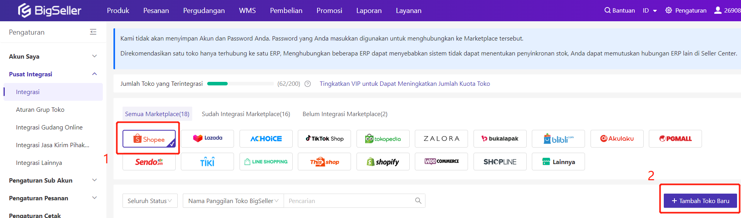741x218 pixels.
Task: Open the Tingkatkan VIP quota link
Action: (405, 84)
